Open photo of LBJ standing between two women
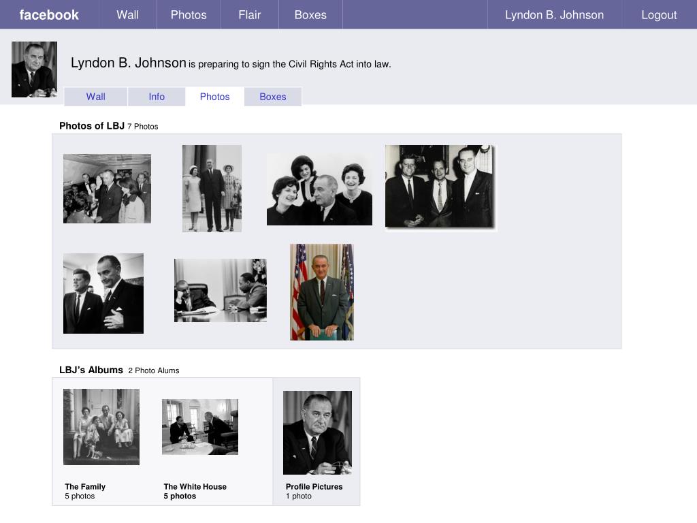Image resolution: width=697 pixels, height=523 pixels. click(x=212, y=189)
